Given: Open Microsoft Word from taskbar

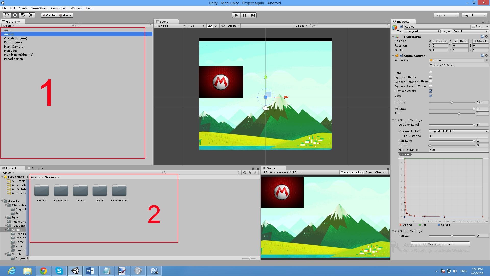Looking at the screenshot, I should pos(90,271).
